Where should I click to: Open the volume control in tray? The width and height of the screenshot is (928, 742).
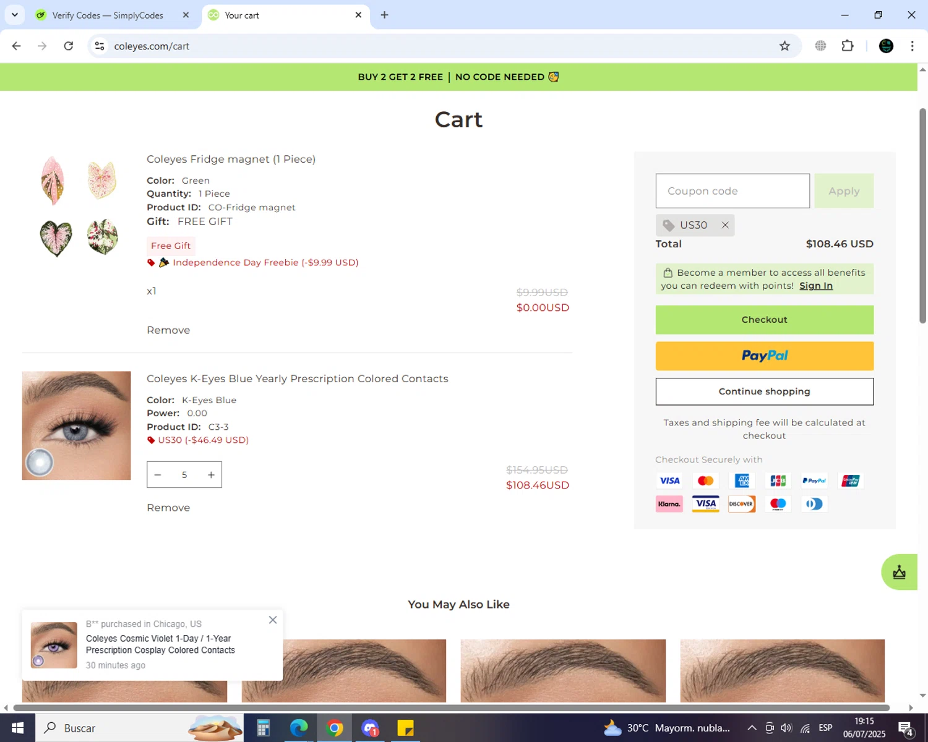click(x=786, y=728)
